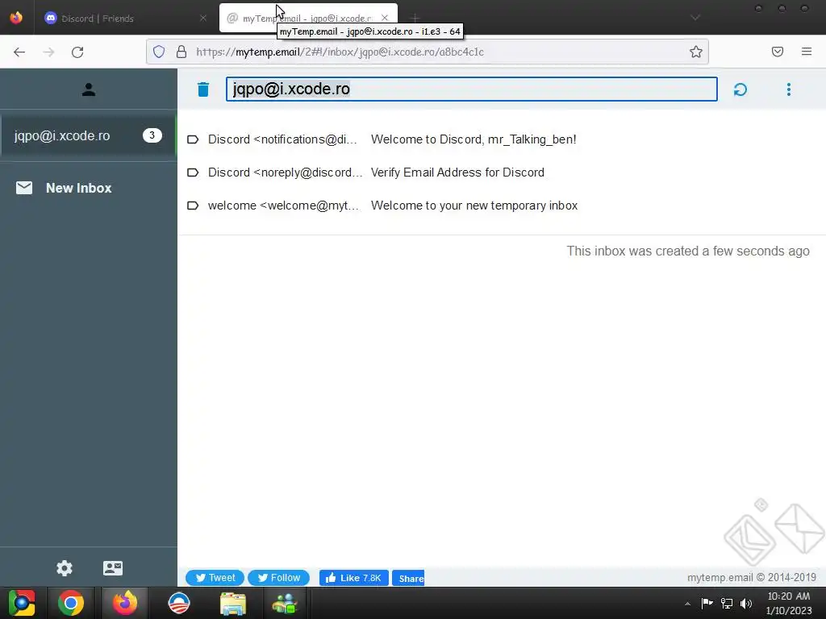Click the unread count badge 3
The width and height of the screenshot is (826, 619).
tap(152, 135)
